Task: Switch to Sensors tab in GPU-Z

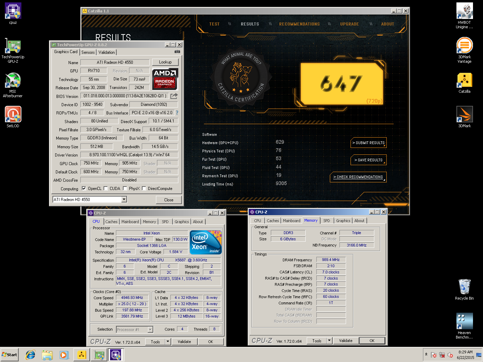Action: (88, 52)
